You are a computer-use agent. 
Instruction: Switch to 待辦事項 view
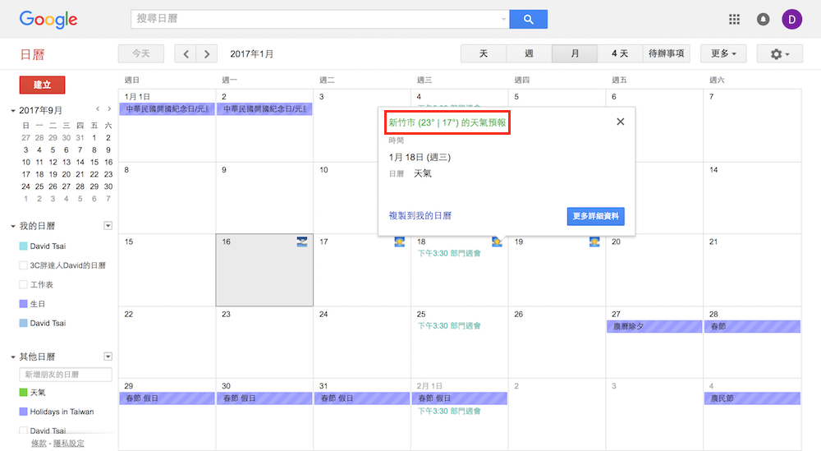(x=666, y=53)
